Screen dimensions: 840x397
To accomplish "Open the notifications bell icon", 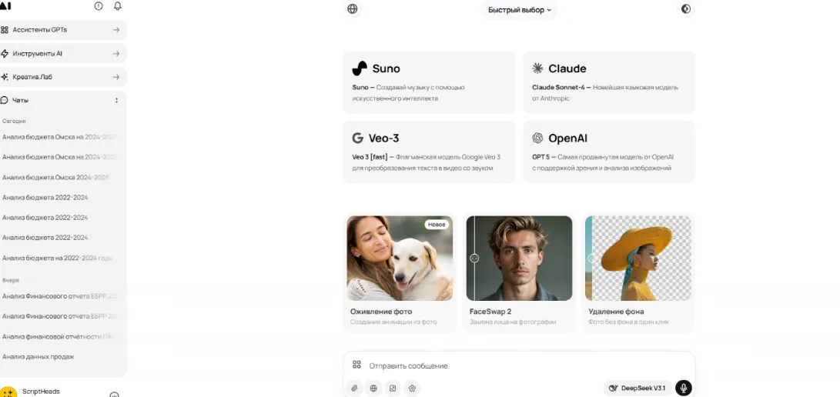I will tap(118, 6).
